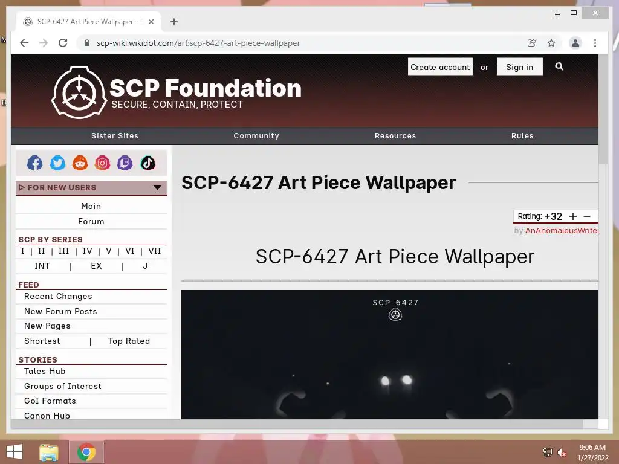Open SCP Series VI link
The height and width of the screenshot is (464, 619).
130,251
